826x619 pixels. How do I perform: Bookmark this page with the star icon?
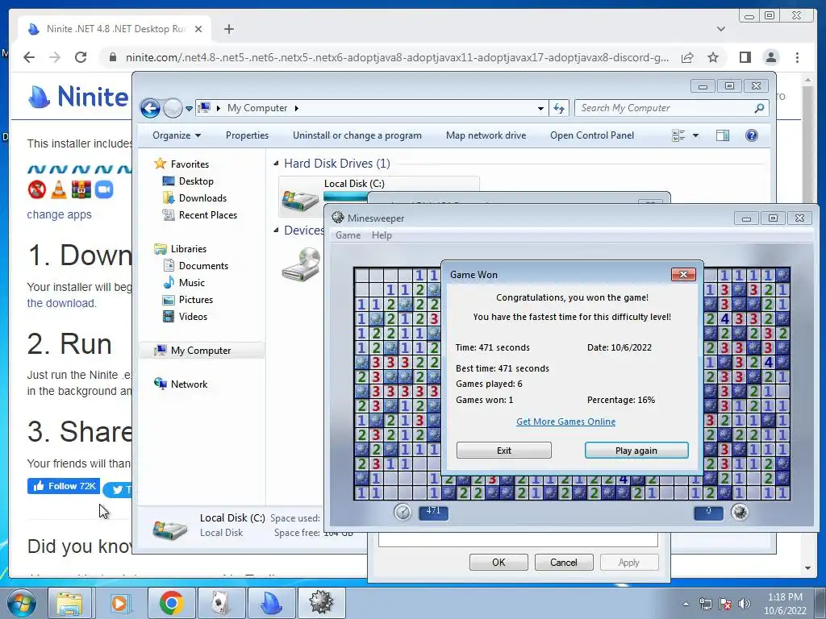click(x=713, y=57)
